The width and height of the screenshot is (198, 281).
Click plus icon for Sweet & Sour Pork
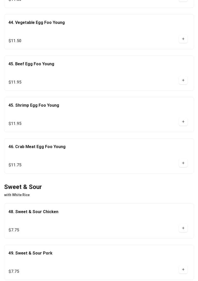pyautogui.click(x=183, y=270)
